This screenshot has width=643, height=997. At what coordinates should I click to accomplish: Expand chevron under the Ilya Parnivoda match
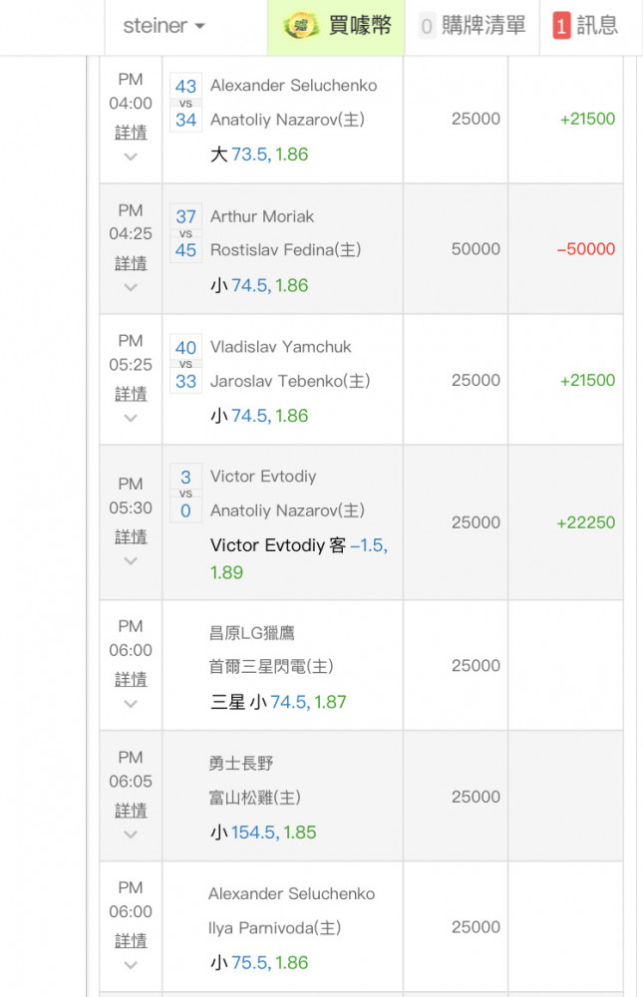pyautogui.click(x=131, y=964)
